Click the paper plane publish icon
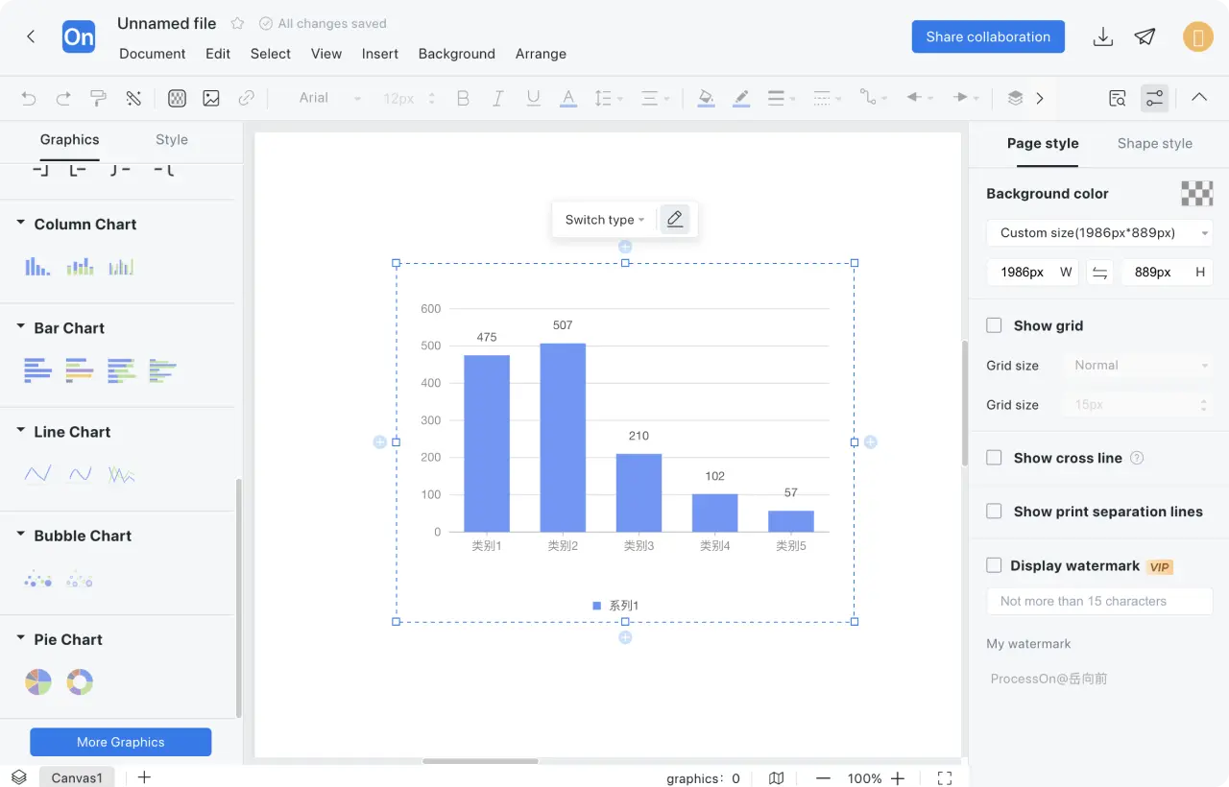The image size is (1229, 787). point(1145,36)
